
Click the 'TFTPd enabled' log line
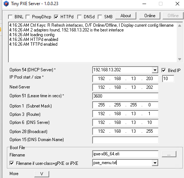tap(33, 44)
